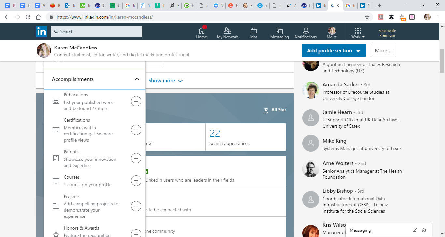Image resolution: width=445 pixels, height=237 pixels.
Task: View the 22 Search appearances card
Action: coord(246,137)
